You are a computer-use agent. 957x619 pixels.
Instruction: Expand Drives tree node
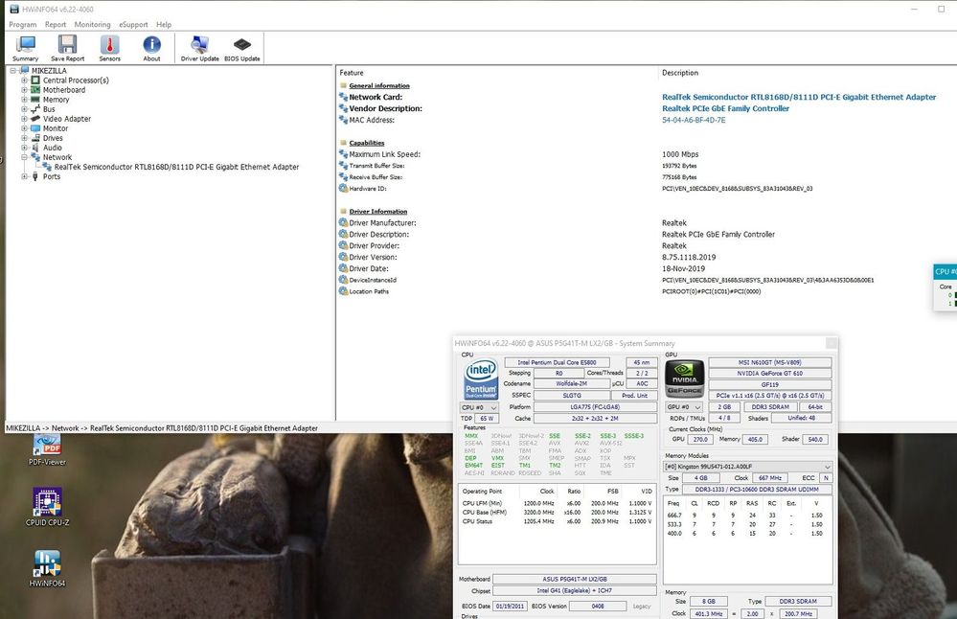pyautogui.click(x=24, y=138)
